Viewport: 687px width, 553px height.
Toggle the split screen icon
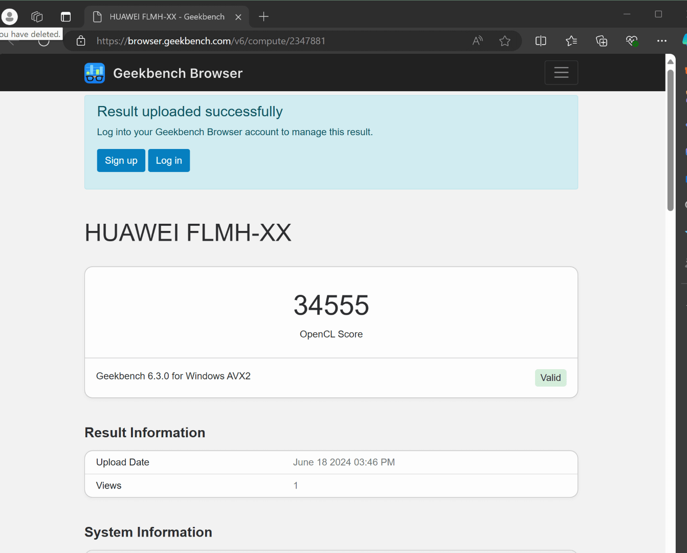(541, 41)
